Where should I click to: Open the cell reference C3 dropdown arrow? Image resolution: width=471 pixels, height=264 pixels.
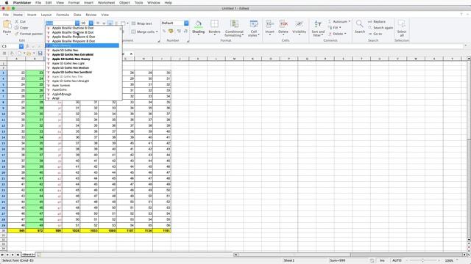tap(21, 46)
